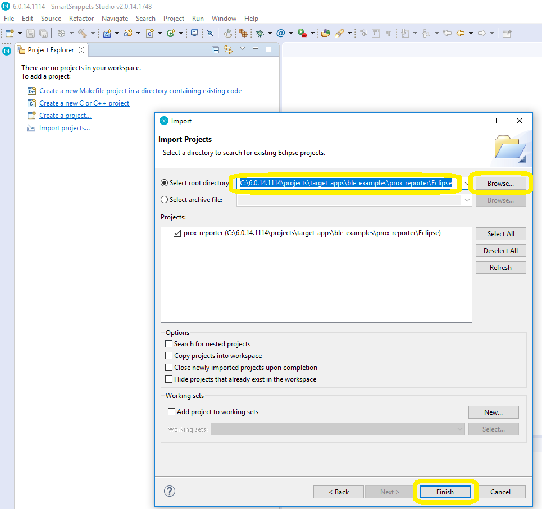Click the < Back button

coord(339,492)
